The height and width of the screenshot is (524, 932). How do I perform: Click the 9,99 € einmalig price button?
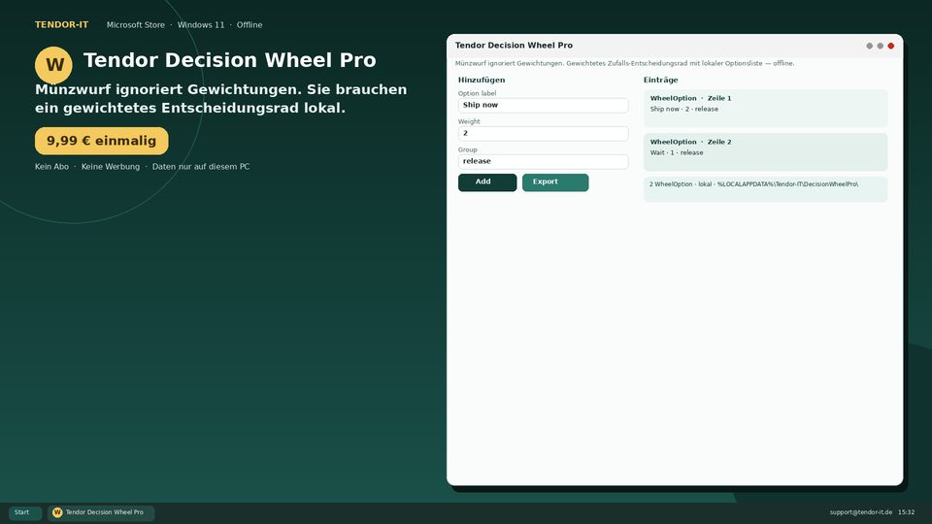[x=102, y=141]
